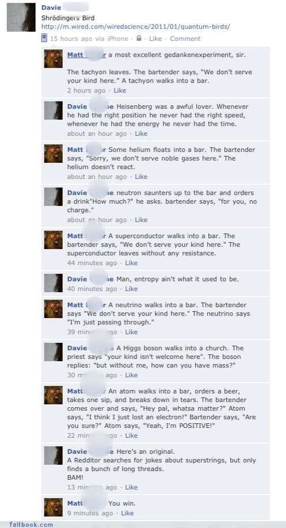Click Matt's avatar on the superconductor comment
The width and height of the screenshot is (286, 528).
tap(53, 240)
